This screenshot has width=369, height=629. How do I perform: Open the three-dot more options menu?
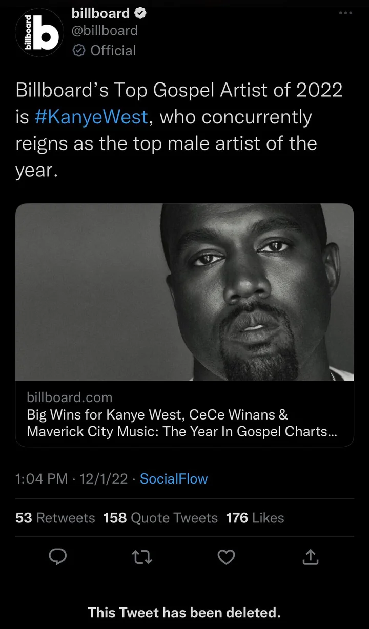click(345, 13)
